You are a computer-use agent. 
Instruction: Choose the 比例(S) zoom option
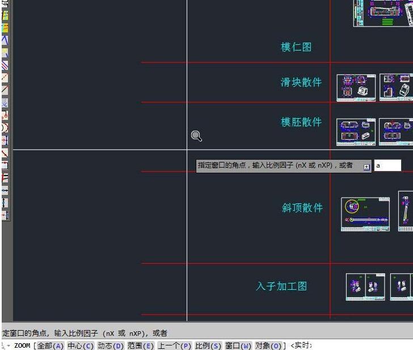pyautogui.click(x=208, y=345)
